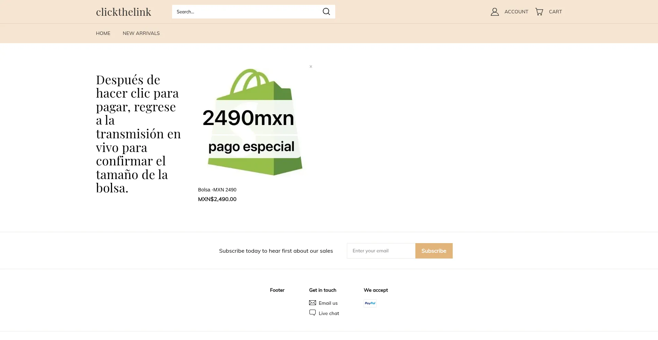Click the live chat bubble icon
The width and height of the screenshot is (658, 340).
tap(312, 313)
